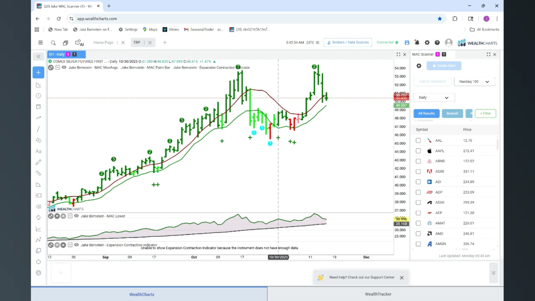
Task: Select the text annotation tool
Action: pyautogui.click(x=38, y=151)
